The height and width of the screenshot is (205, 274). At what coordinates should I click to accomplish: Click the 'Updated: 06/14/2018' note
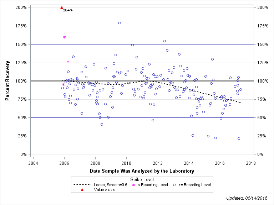point(247,198)
